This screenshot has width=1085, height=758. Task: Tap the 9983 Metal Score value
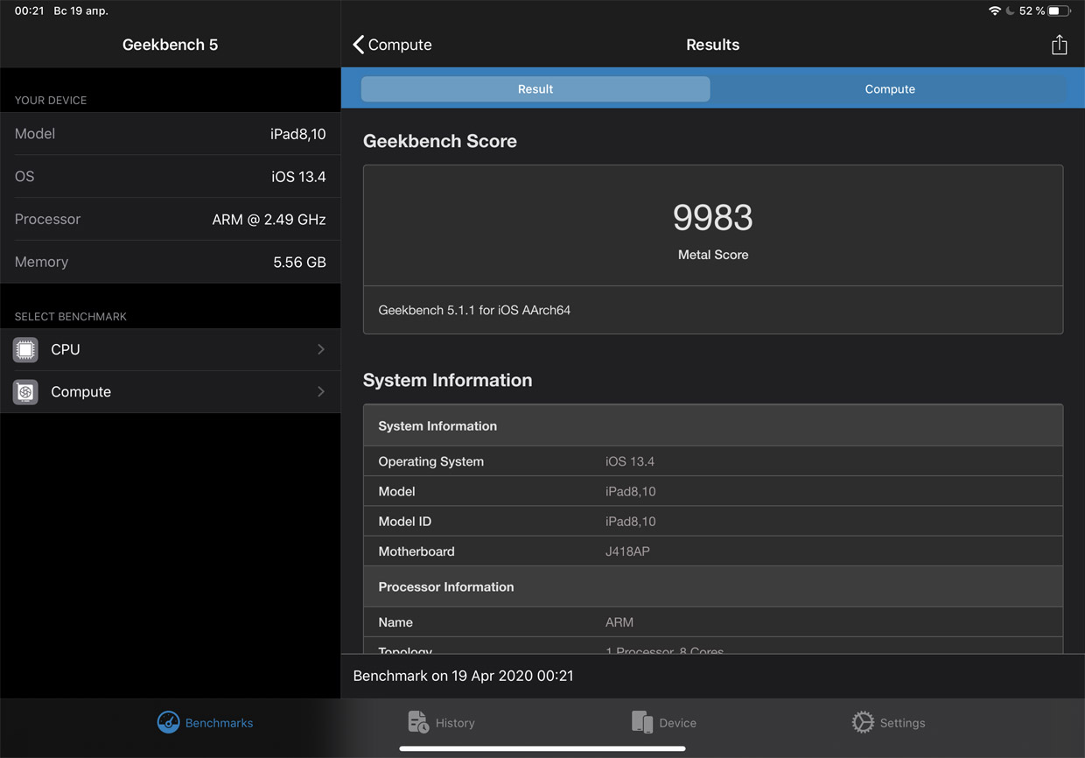click(712, 218)
